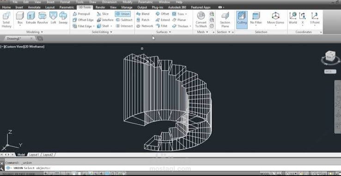Switch to the Layout1 tab
The height and width of the screenshot is (176, 341).
34,155
